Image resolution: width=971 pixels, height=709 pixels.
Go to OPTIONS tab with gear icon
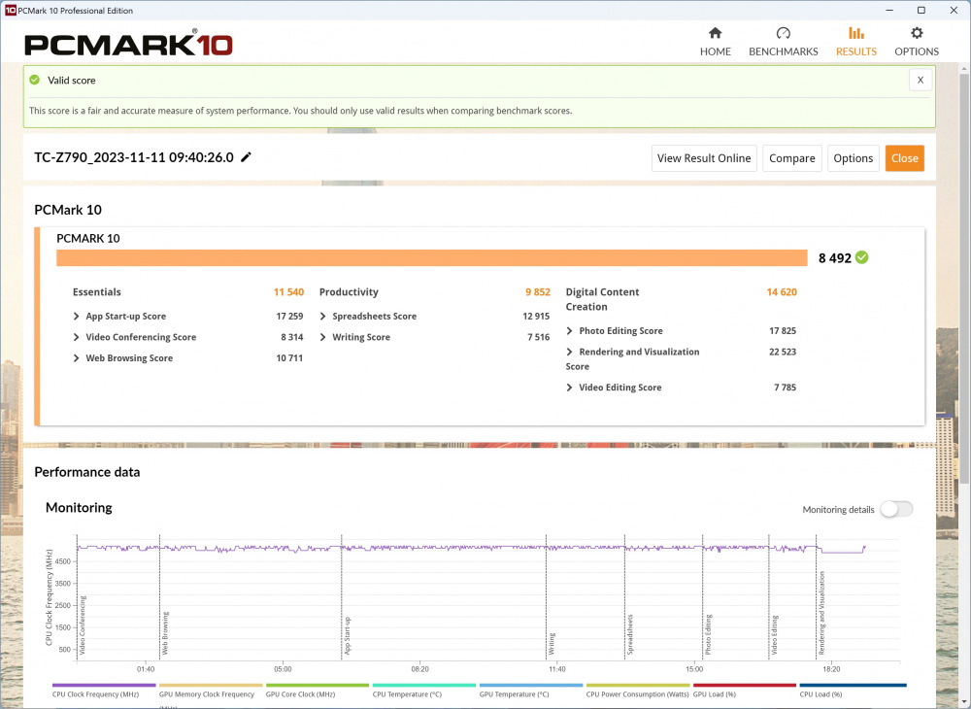point(917,42)
